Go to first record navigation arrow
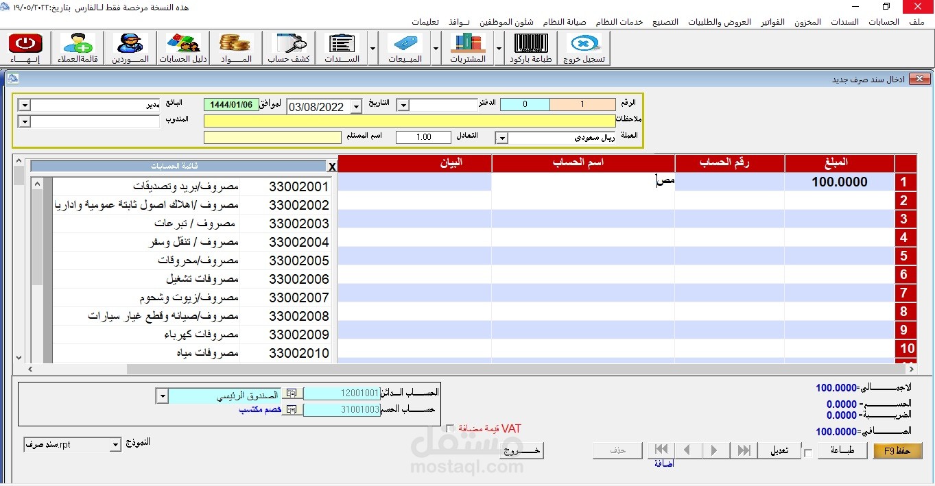This screenshot has height=486, width=935. click(661, 450)
